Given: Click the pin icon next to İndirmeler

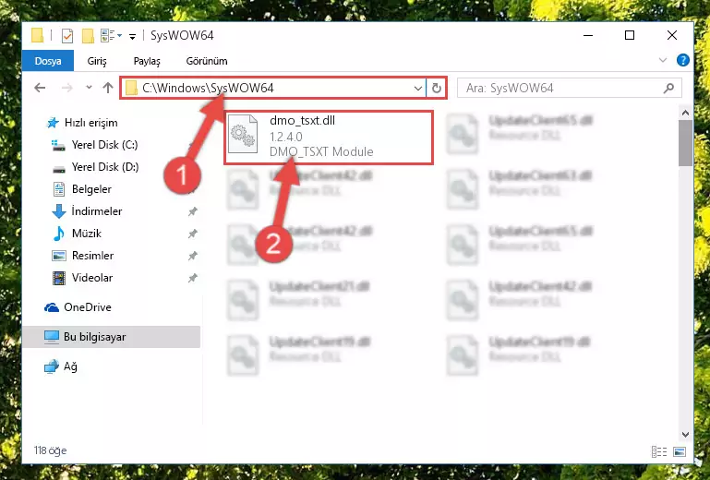Looking at the screenshot, I should tap(193, 211).
